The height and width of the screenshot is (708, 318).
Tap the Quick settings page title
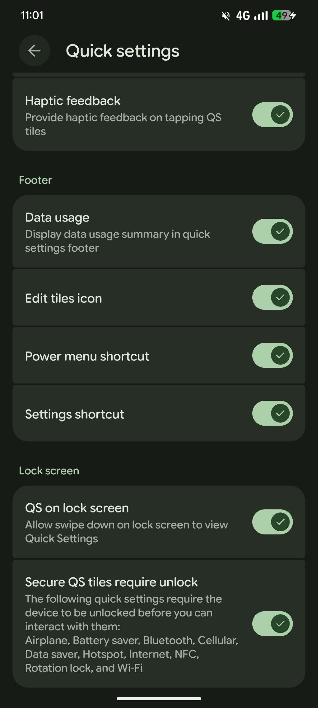123,51
